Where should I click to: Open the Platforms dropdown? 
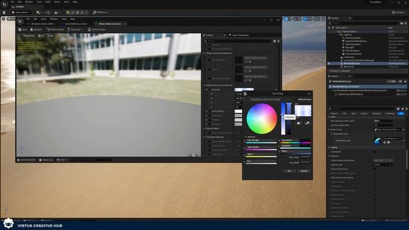(101, 12)
